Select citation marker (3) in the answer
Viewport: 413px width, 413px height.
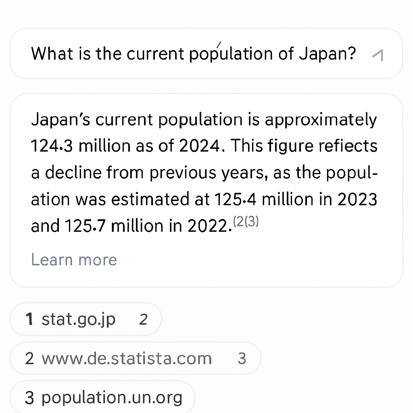253,221
